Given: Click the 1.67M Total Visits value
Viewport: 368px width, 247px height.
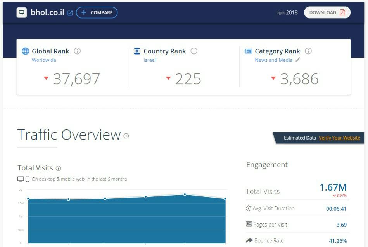Looking at the screenshot, I should point(333,187).
